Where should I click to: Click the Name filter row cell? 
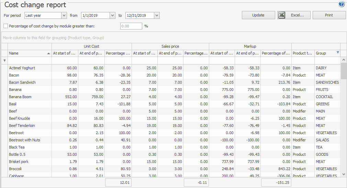[x=30, y=60]
